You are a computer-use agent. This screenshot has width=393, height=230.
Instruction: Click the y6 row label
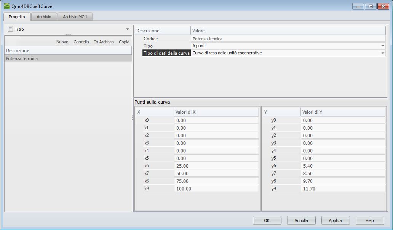tap(274, 166)
